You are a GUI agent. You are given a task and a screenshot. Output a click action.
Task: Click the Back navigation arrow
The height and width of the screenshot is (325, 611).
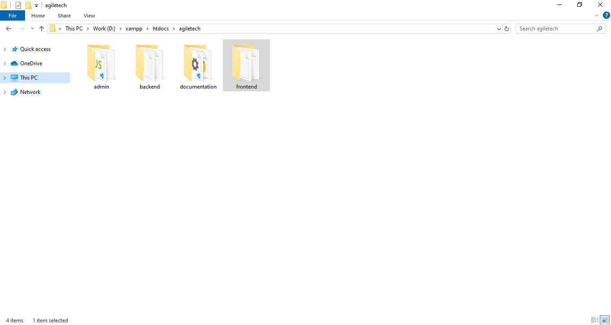click(8, 29)
